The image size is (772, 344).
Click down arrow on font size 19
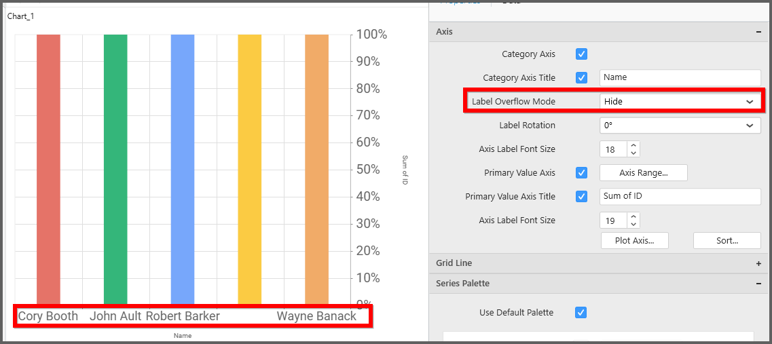point(633,224)
